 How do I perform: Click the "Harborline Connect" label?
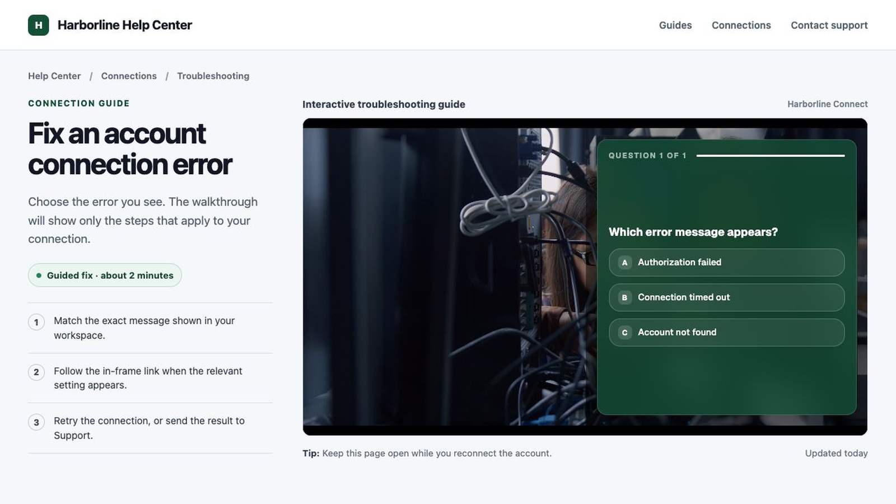point(827,104)
